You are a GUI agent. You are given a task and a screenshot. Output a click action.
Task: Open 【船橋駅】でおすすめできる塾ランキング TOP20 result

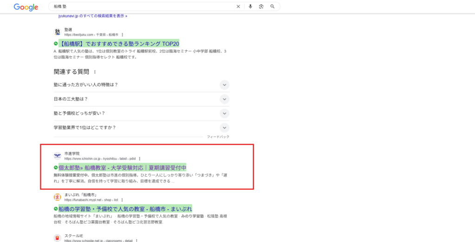pos(119,44)
